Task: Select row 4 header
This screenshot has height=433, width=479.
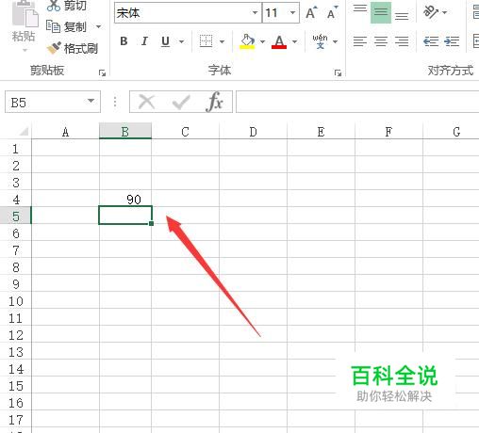Action: 16,200
